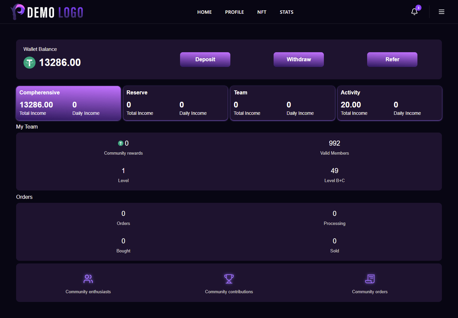
Task: Select the Team income card
Action: point(283,103)
